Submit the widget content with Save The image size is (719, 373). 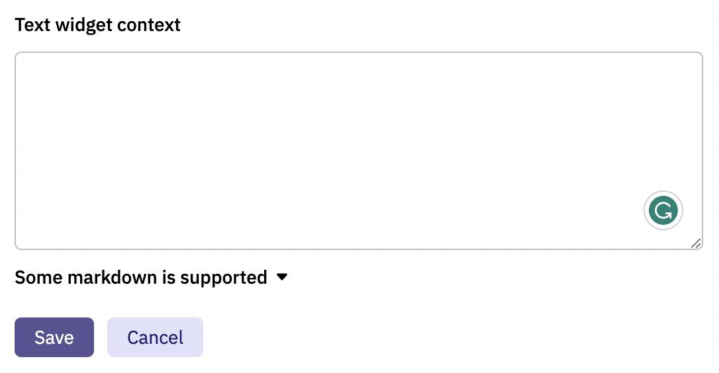coord(54,337)
